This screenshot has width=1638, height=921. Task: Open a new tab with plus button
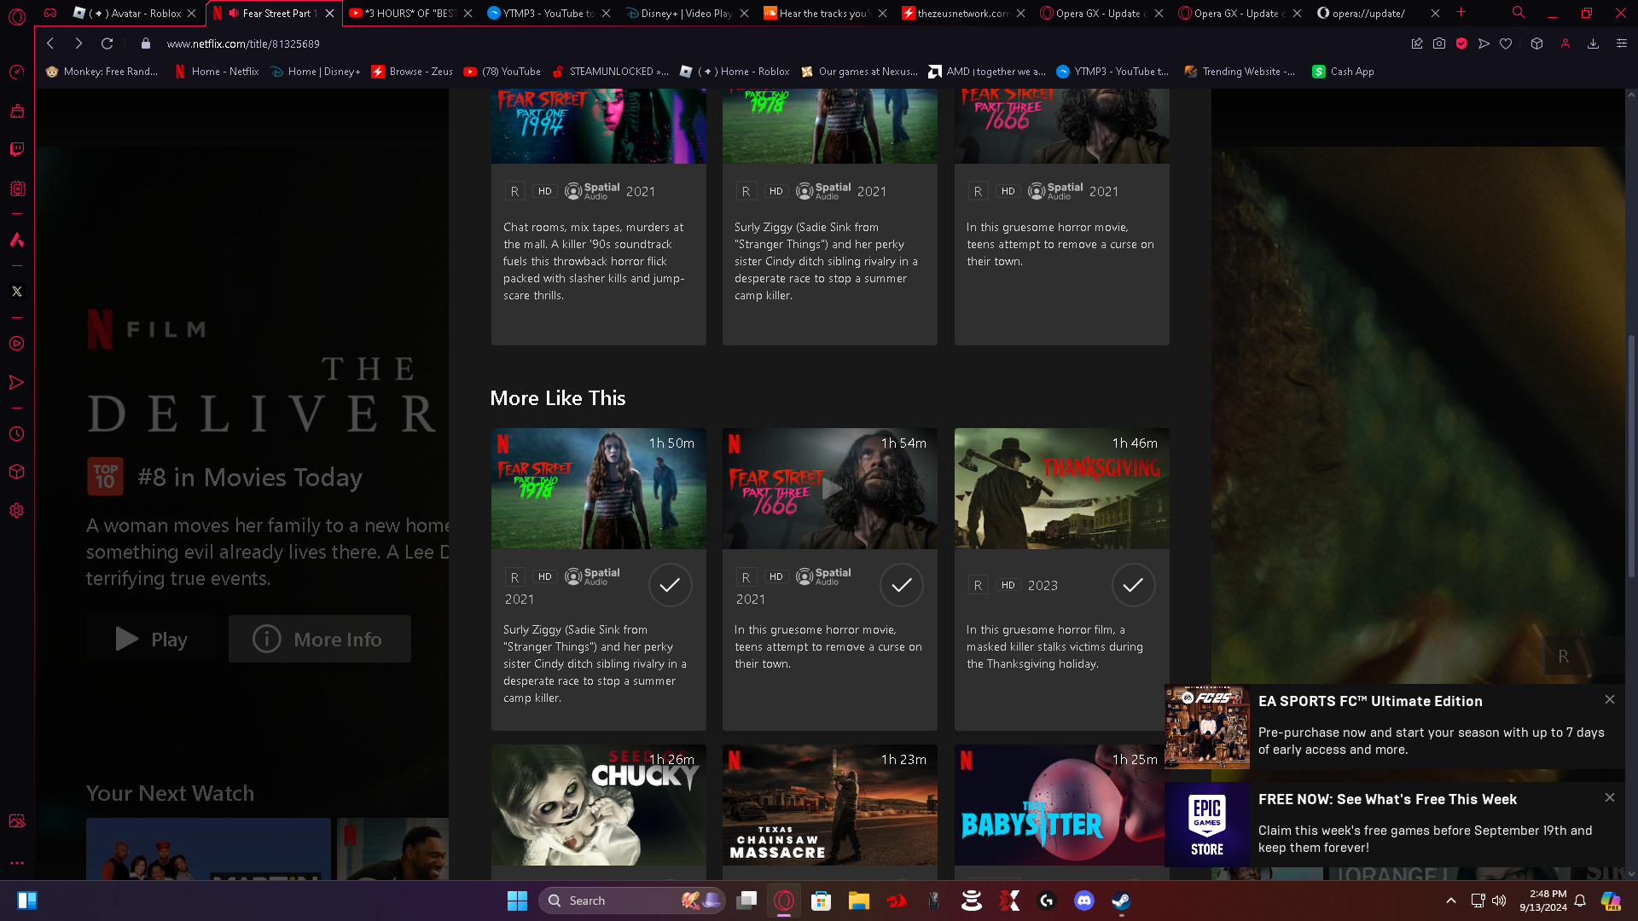[x=1461, y=13]
